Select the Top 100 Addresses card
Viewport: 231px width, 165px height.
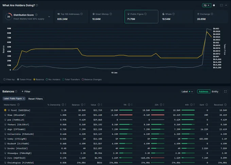[71, 17]
